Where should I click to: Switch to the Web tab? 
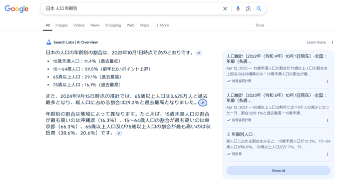[x=131, y=25]
